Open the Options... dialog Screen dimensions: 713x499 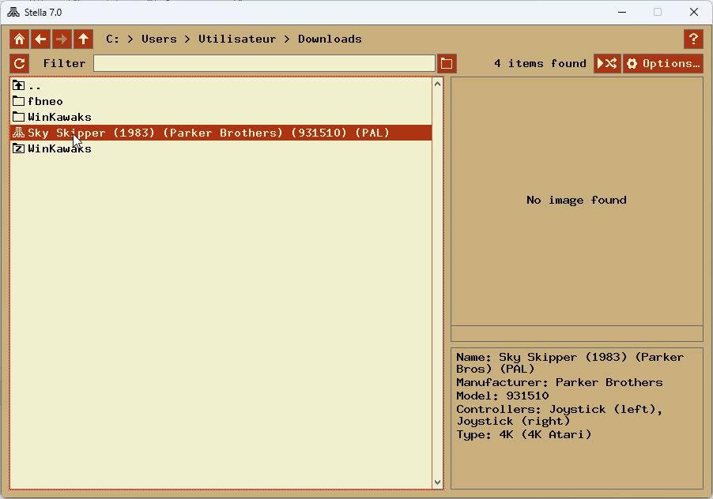point(663,64)
